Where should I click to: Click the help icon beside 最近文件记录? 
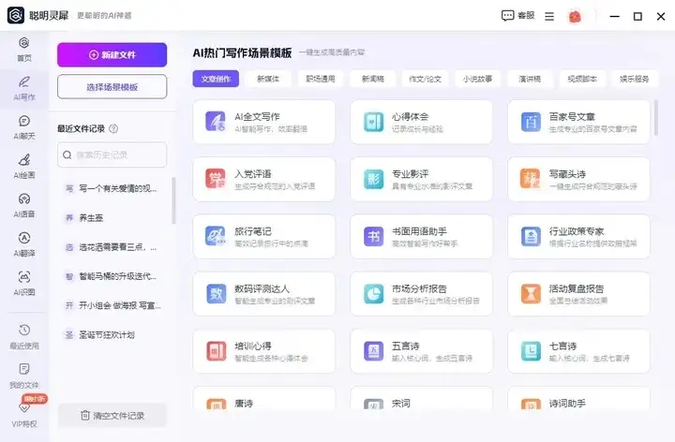tap(113, 128)
